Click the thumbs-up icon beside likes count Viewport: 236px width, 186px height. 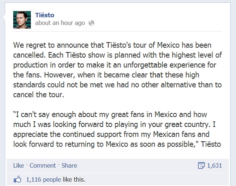tap(17, 180)
